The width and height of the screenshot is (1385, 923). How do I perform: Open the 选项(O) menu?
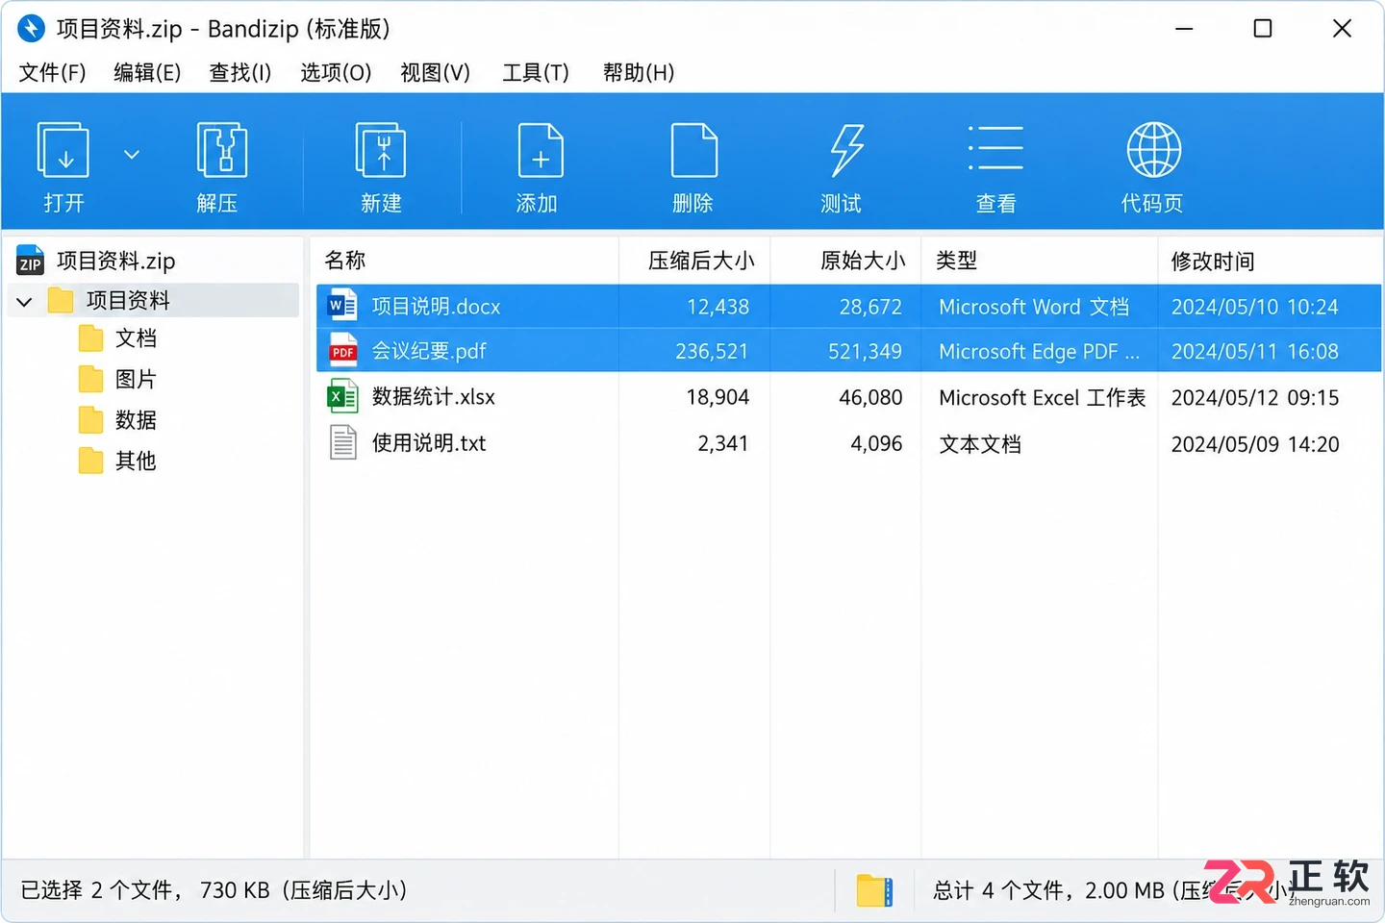[336, 73]
